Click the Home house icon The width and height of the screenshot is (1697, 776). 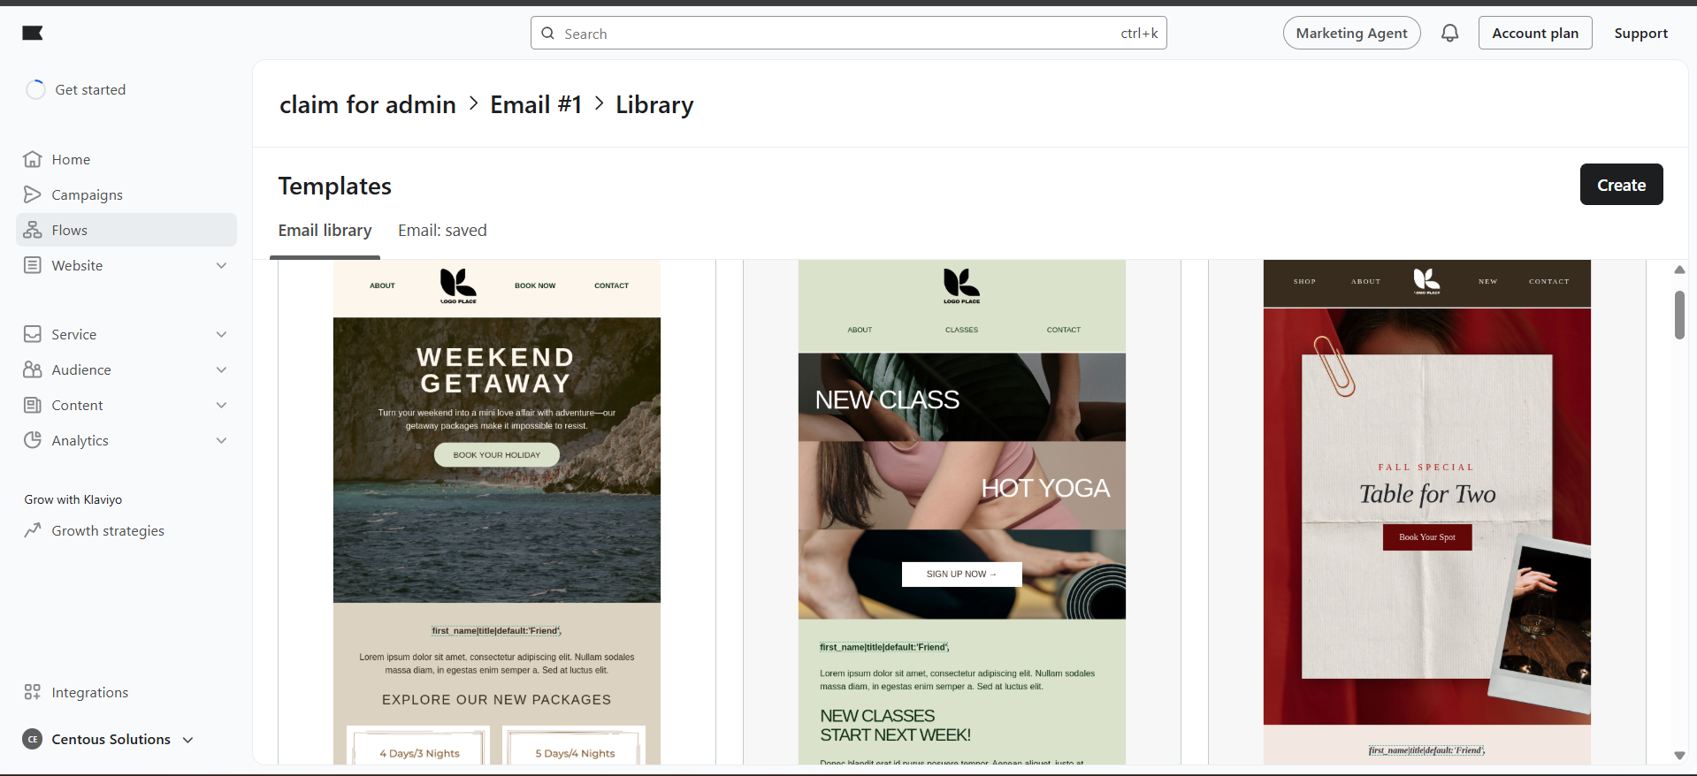click(33, 159)
